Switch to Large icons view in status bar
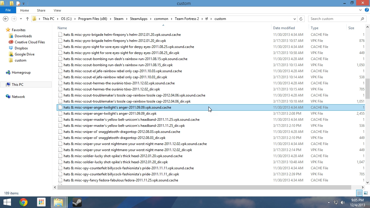 tap(366, 193)
